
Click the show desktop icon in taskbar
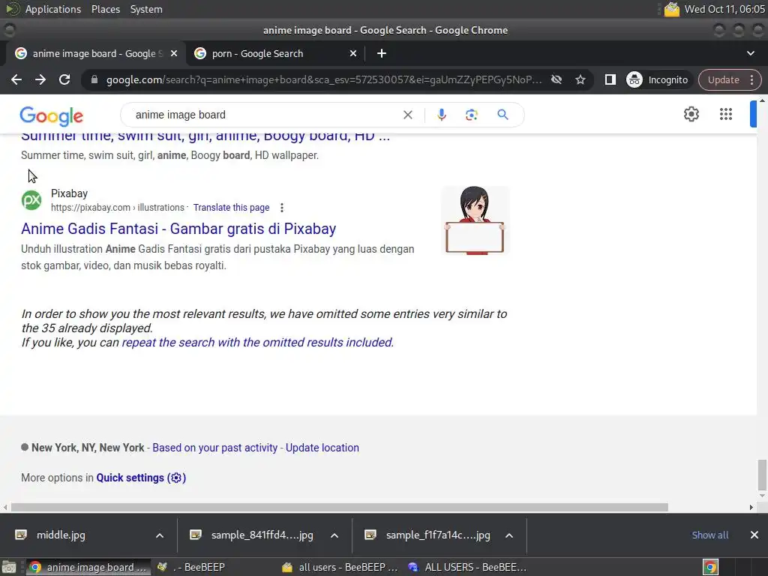coord(9,567)
